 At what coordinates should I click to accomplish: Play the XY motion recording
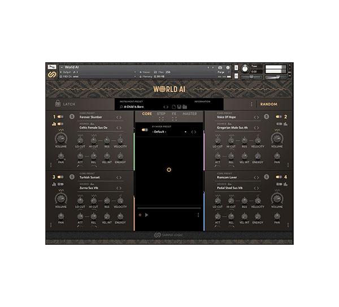(x=146, y=215)
